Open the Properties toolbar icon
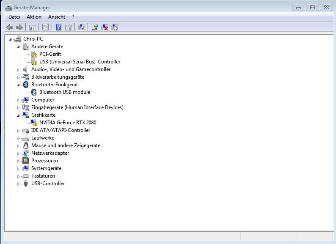This screenshot has width=336, height=244. click(45, 27)
